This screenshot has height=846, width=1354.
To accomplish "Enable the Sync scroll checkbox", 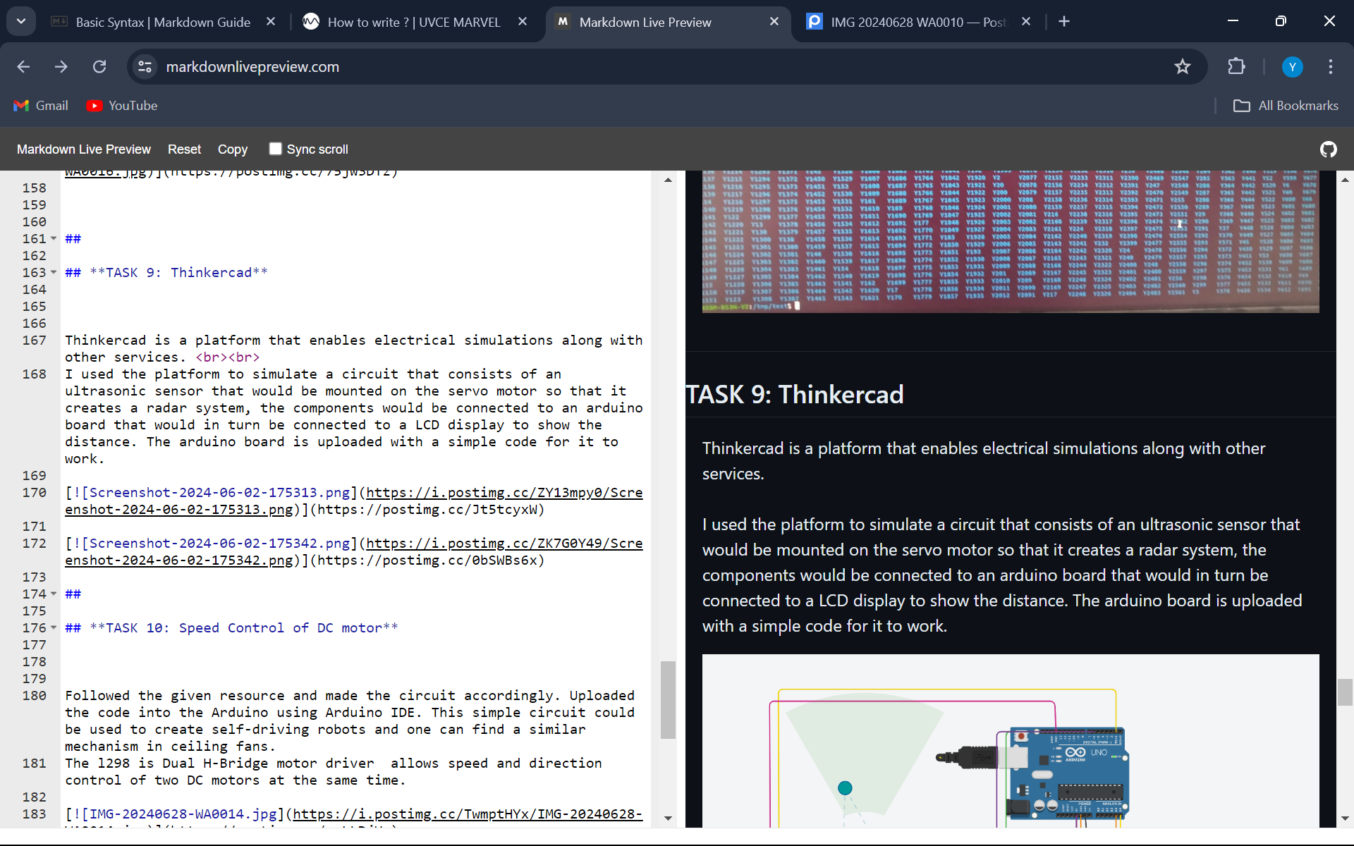I will coord(276,149).
